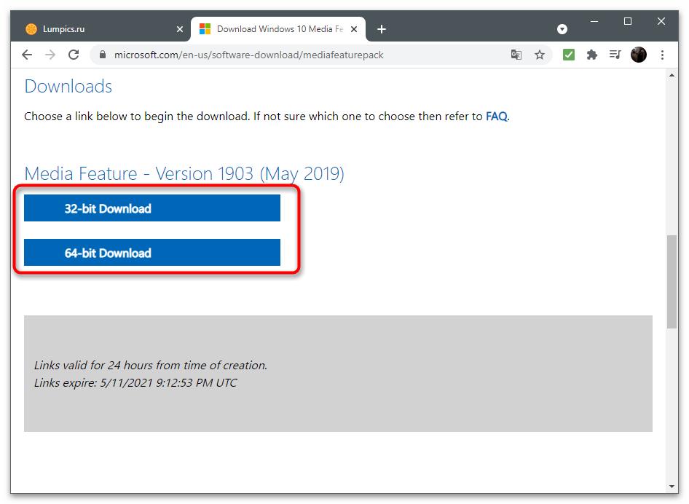Click the padlock site info icon
The width and height of the screenshot is (689, 504).
tap(103, 55)
